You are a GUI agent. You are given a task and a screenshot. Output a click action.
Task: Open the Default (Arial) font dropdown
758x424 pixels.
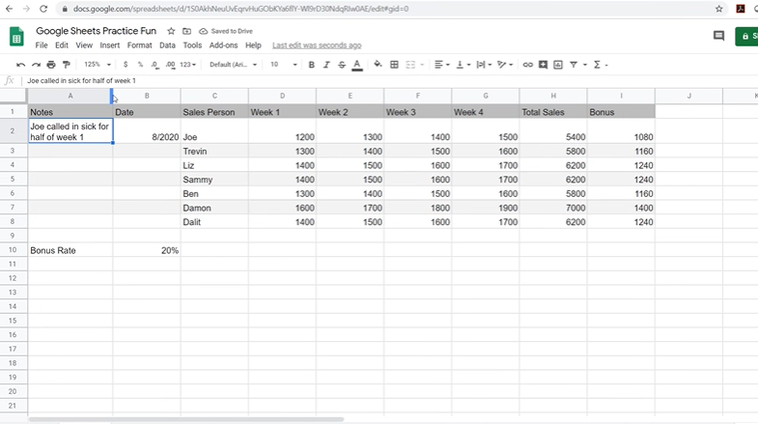click(x=233, y=65)
